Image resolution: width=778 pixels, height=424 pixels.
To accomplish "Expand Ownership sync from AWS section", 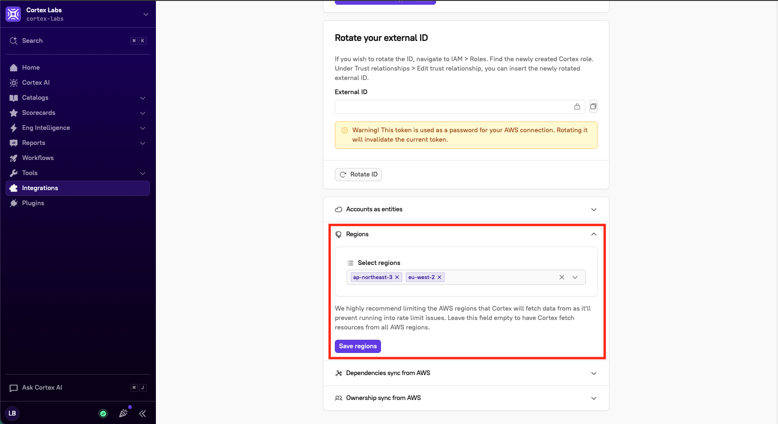I will click(466, 398).
